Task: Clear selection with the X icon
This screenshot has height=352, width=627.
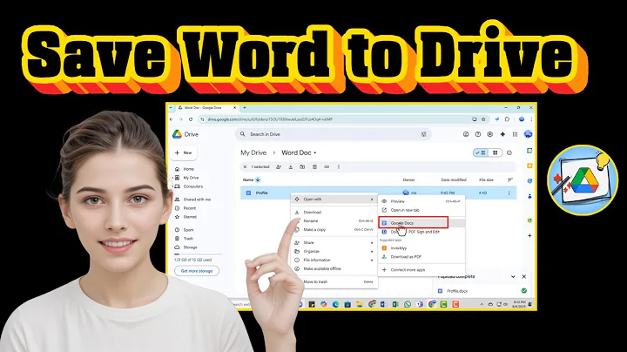Action: 245,166
